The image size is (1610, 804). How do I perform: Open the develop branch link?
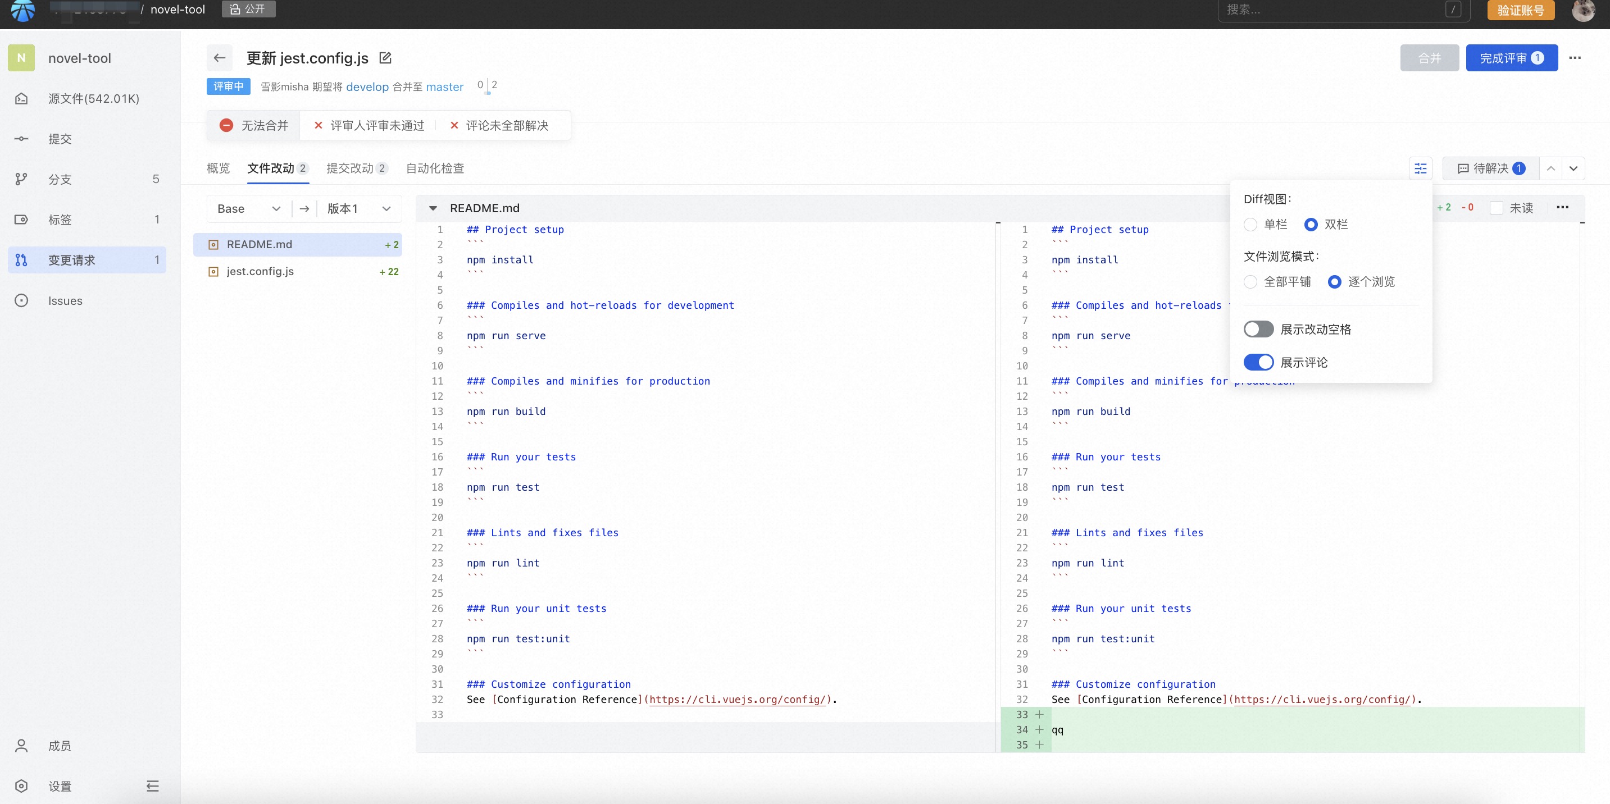point(367,87)
